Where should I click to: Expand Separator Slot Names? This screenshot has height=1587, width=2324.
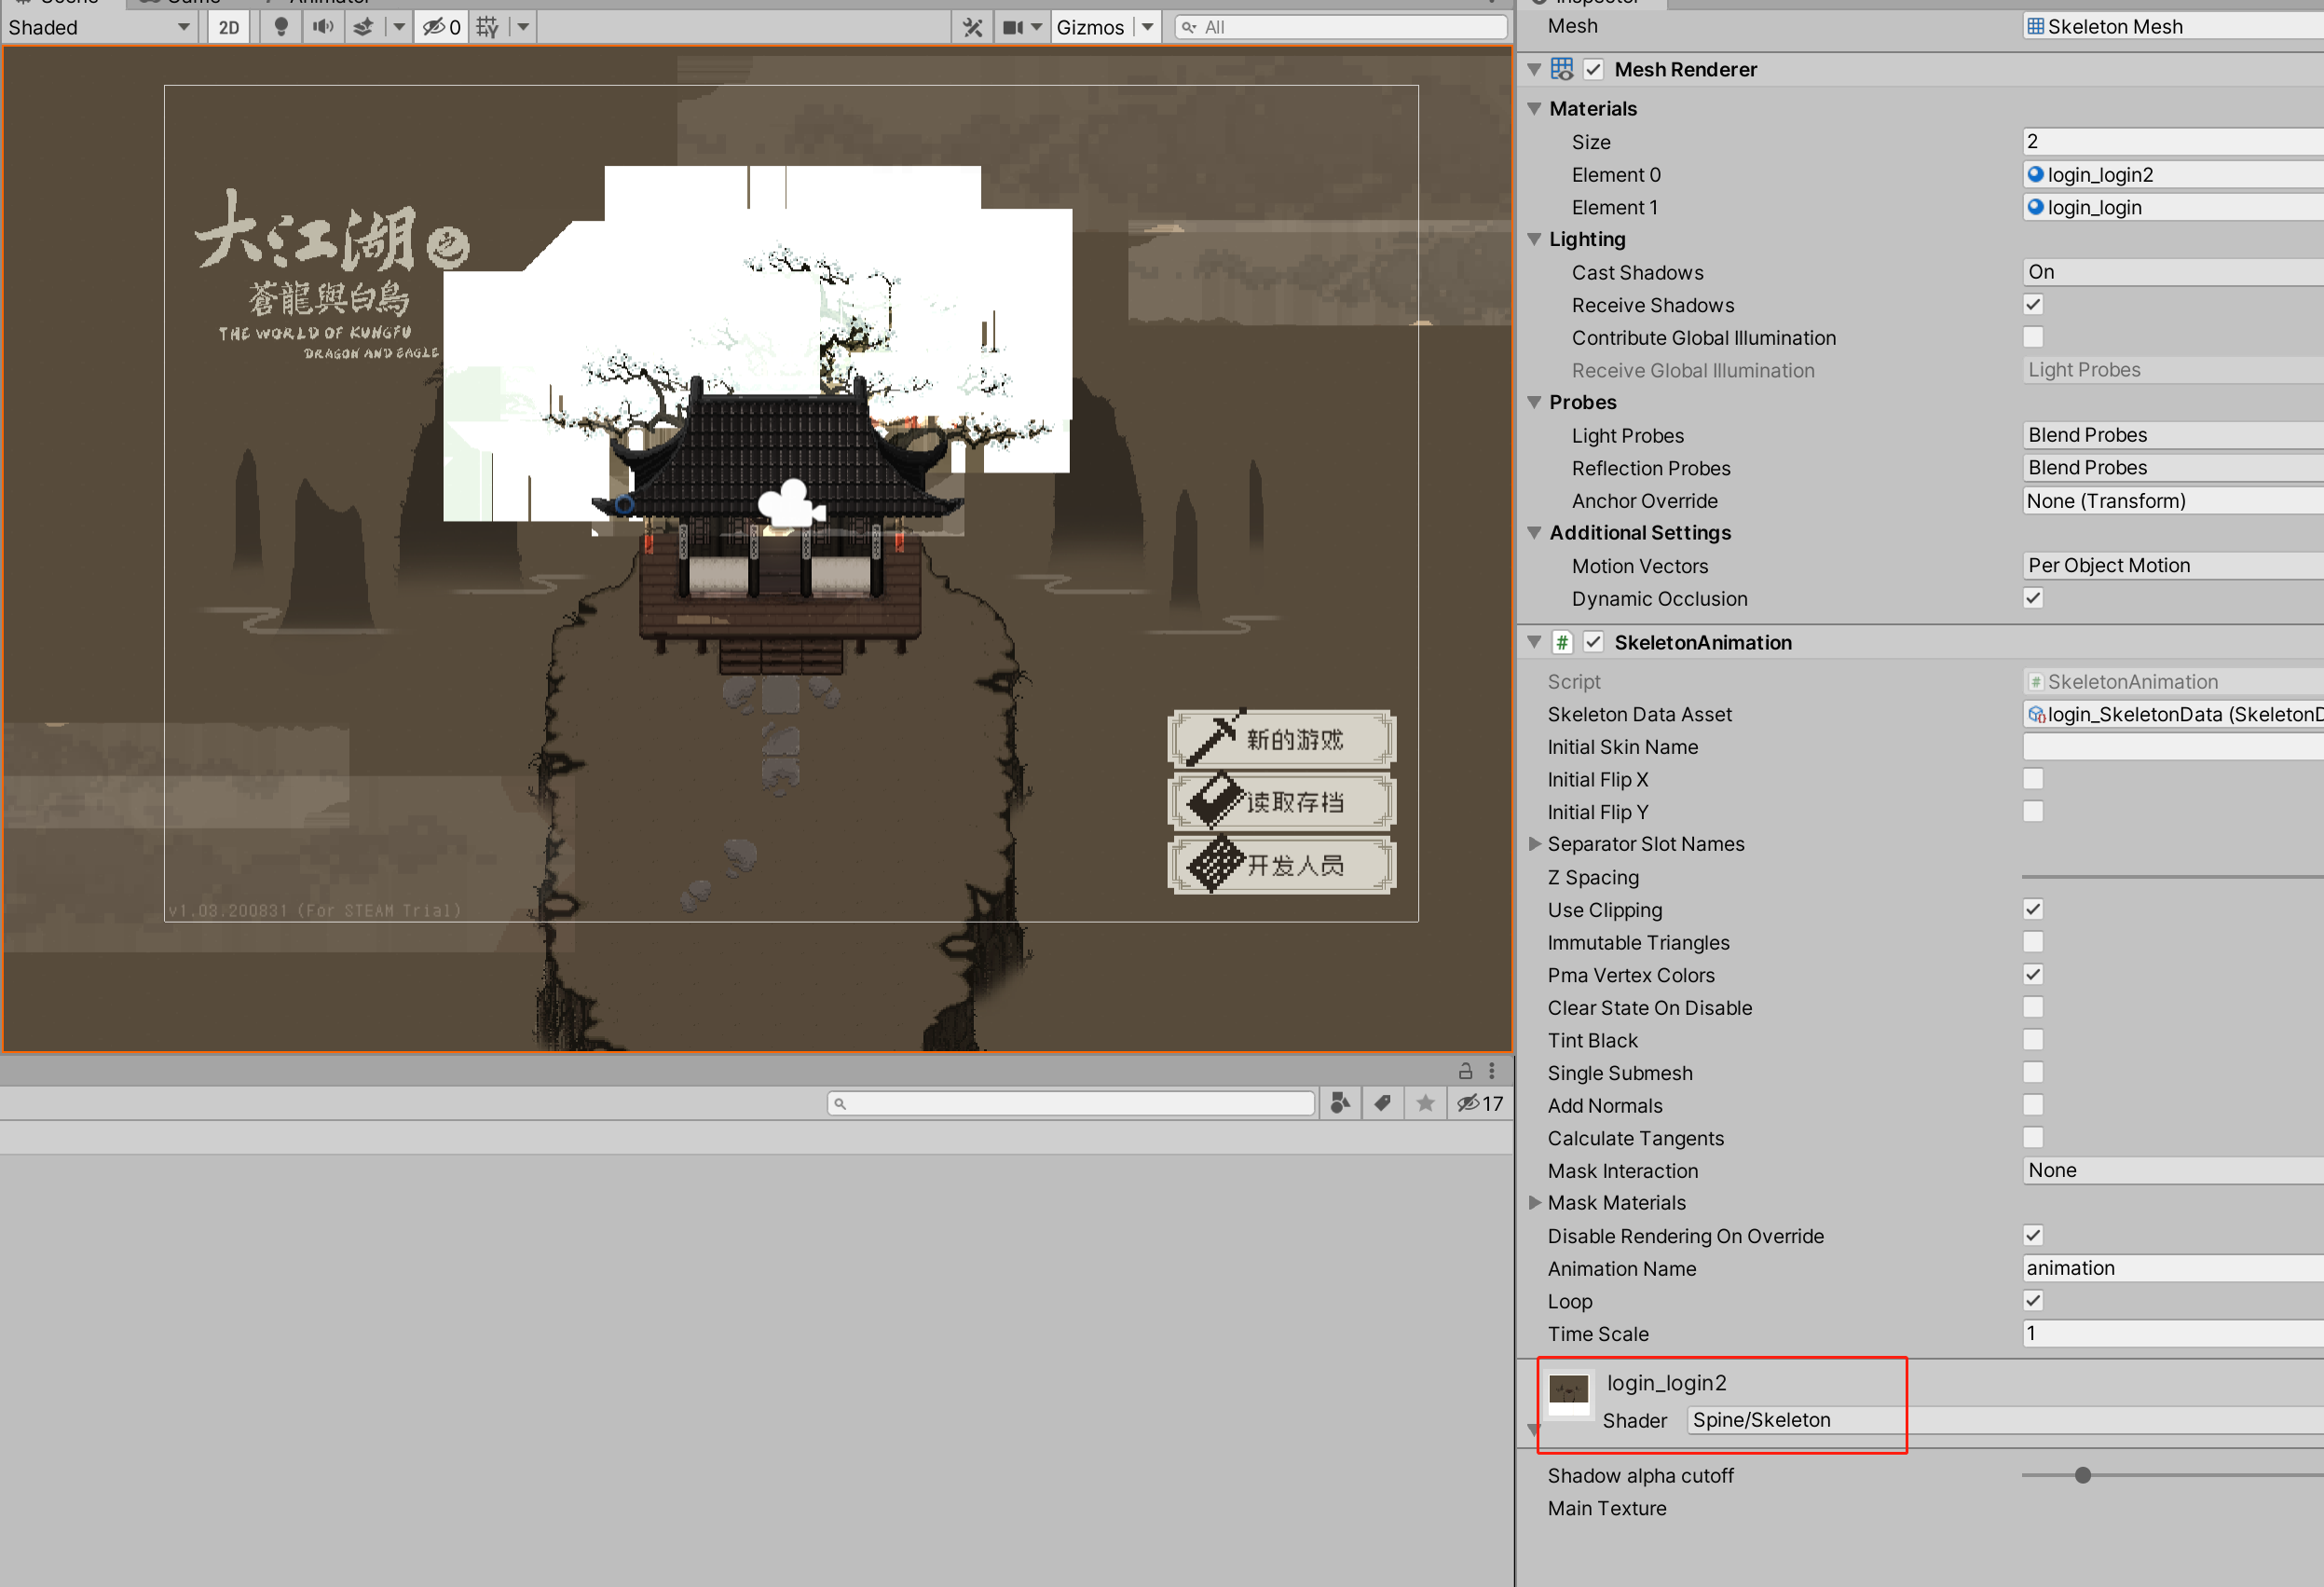coord(1534,844)
